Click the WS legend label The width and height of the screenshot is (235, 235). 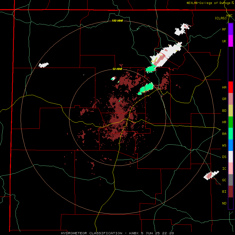tap(224, 145)
